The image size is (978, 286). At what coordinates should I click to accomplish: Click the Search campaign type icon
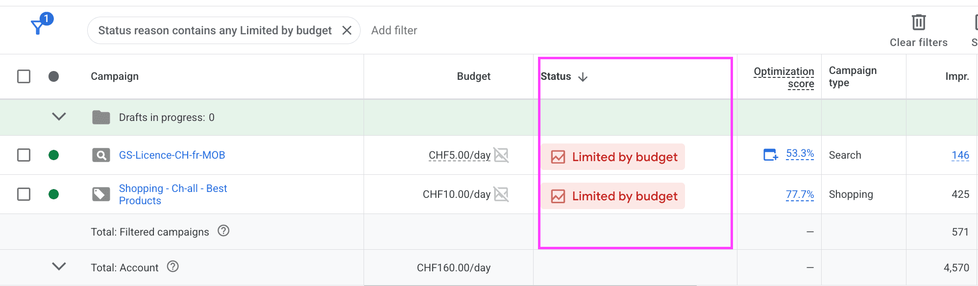[101, 155]
